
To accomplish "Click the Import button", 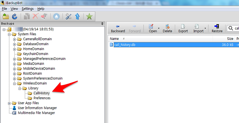I will (x=198, y=29).
